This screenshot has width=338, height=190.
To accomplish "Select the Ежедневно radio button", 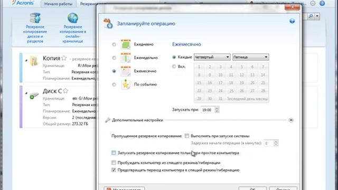I will (x=114, y=44).
